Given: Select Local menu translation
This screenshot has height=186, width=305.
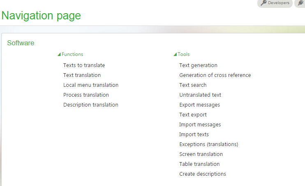Looking at the screenshot, I should pos(91,85).
